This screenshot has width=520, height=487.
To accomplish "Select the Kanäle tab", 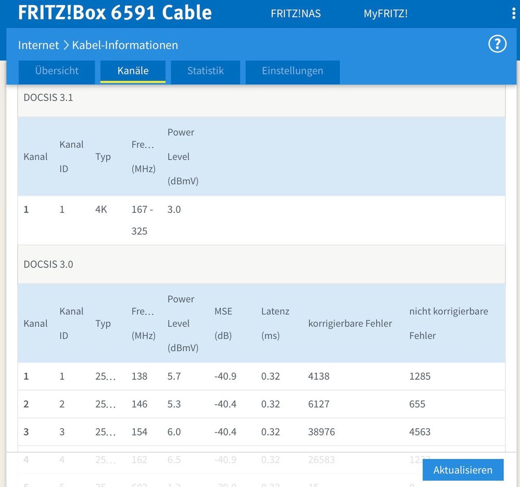I will click(133, 71).
